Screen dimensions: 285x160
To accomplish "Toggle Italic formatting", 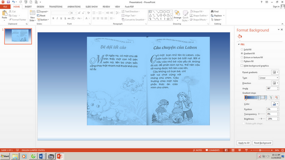I will (x=57, y=18).
